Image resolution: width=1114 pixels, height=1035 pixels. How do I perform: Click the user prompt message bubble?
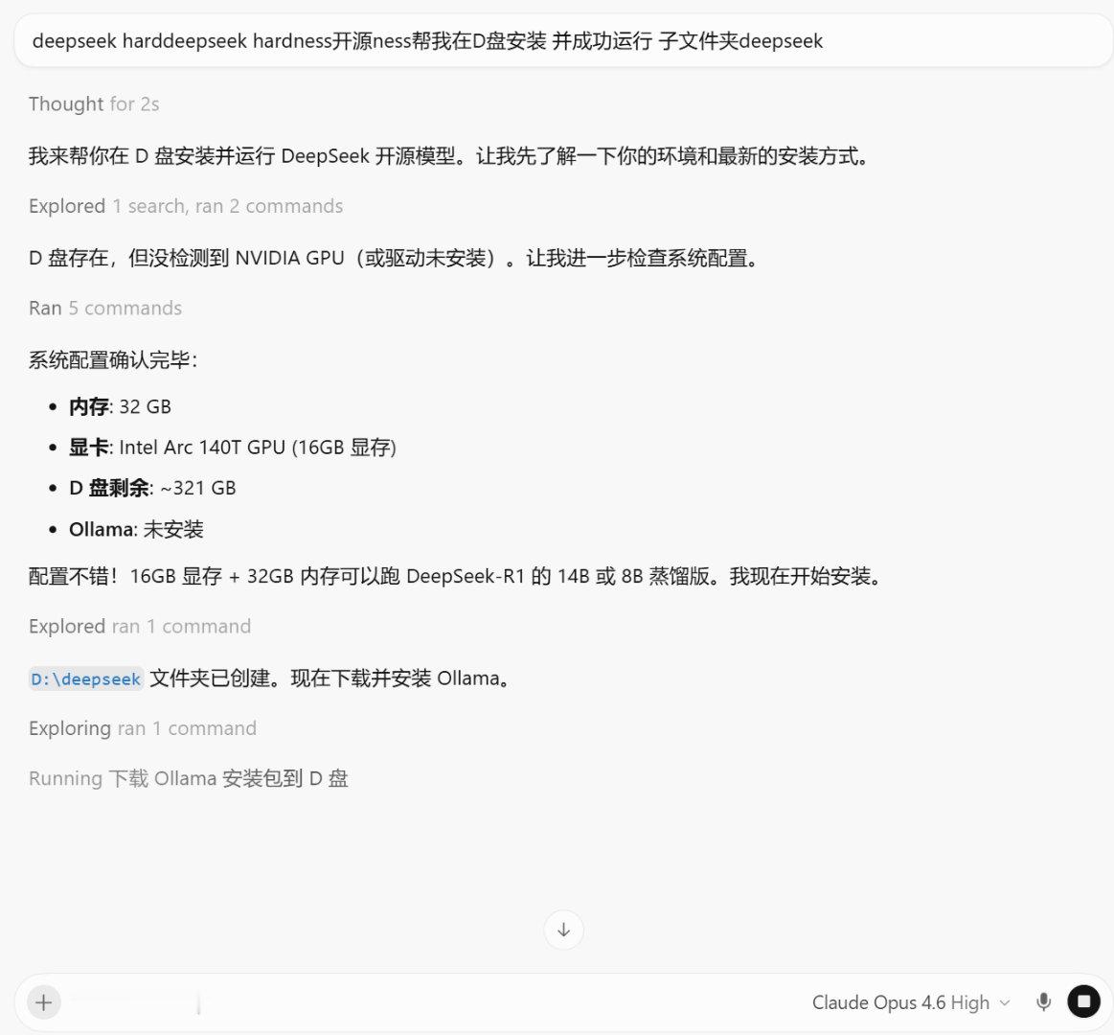[x=562, y=41]
